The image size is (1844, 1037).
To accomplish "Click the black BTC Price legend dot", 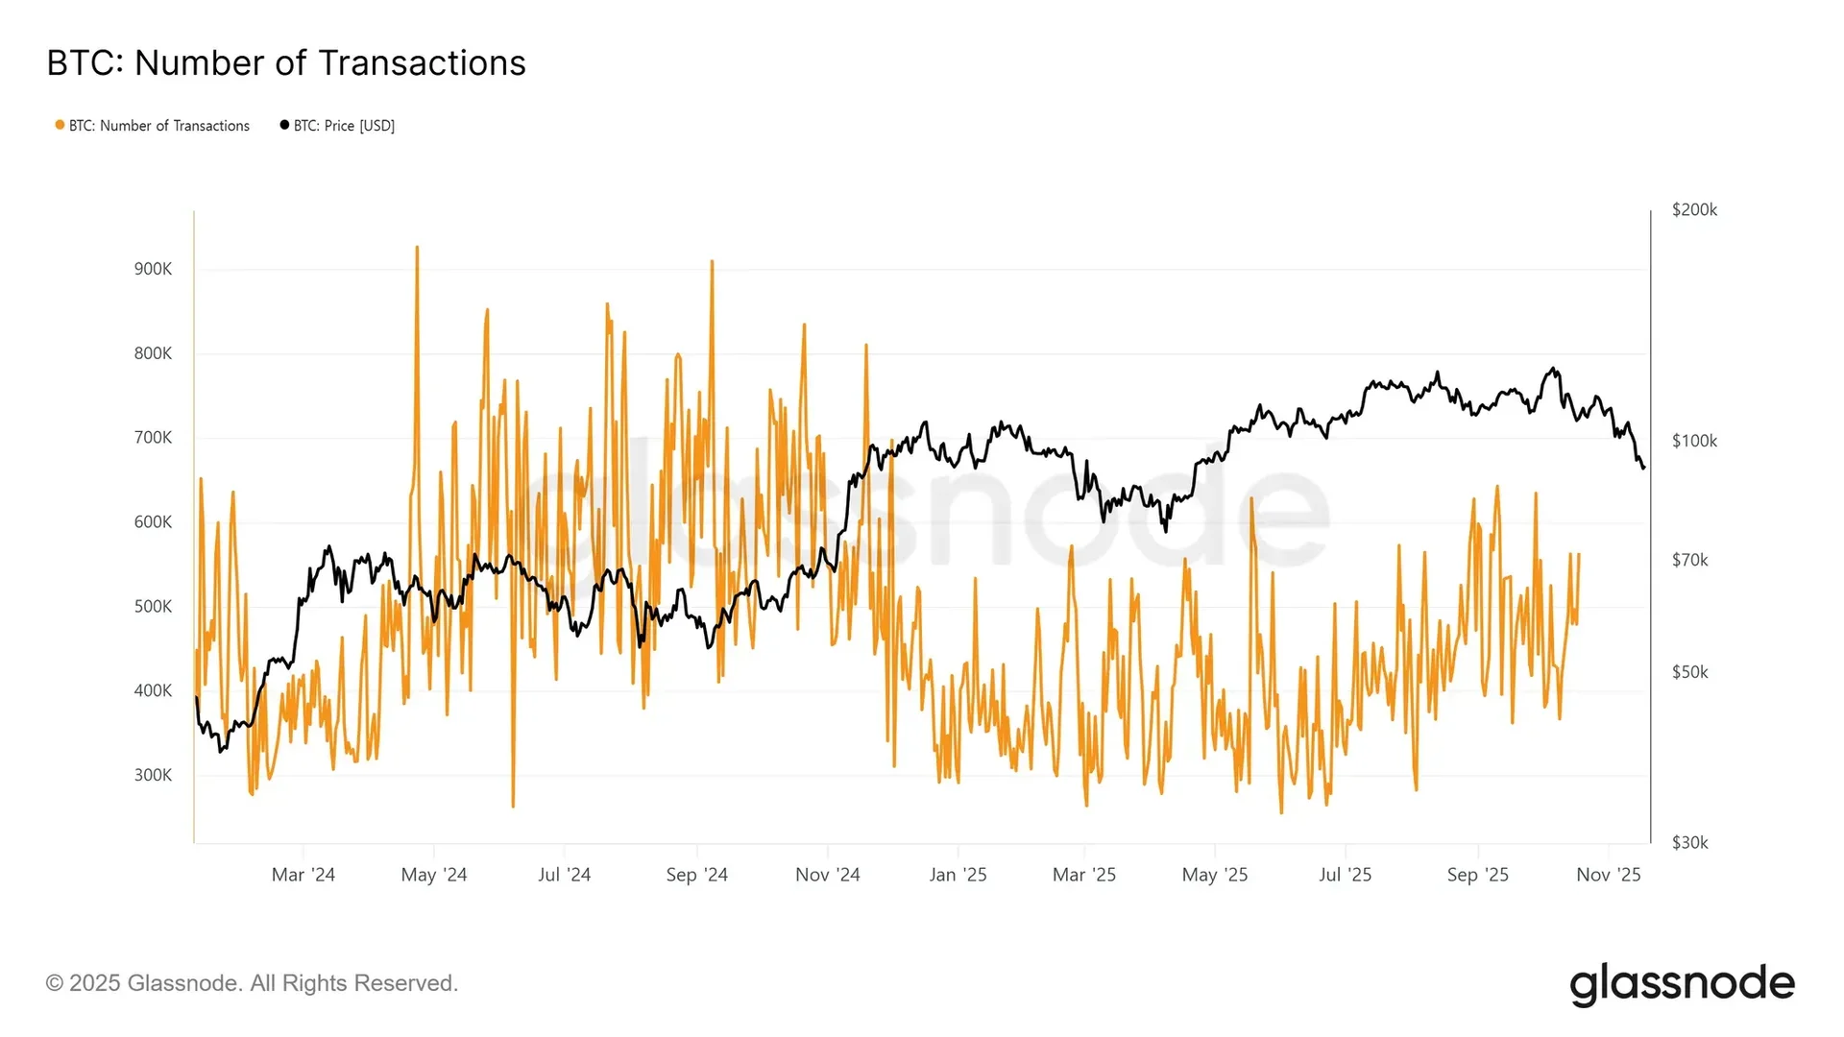I will click(x=284, y=125).
